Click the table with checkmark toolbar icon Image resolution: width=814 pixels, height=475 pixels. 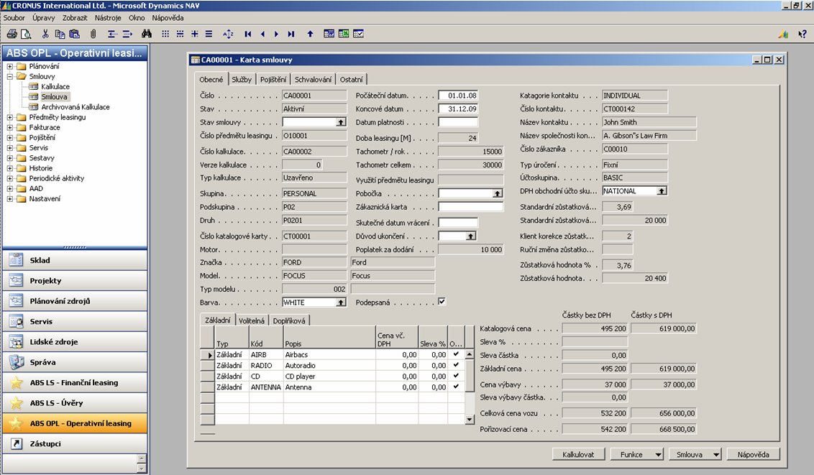(x=358, y=34)
